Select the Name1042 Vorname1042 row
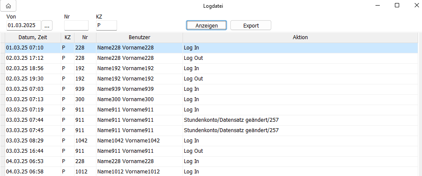422x176 pixels. (128, 141)
